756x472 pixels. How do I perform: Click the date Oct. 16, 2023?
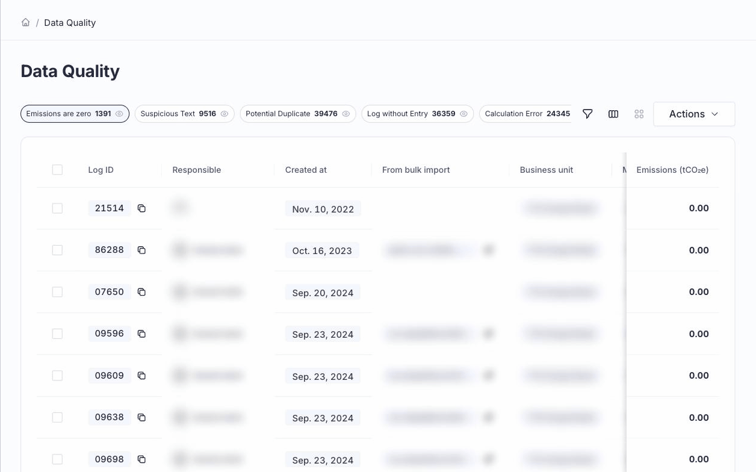(322, 250)
